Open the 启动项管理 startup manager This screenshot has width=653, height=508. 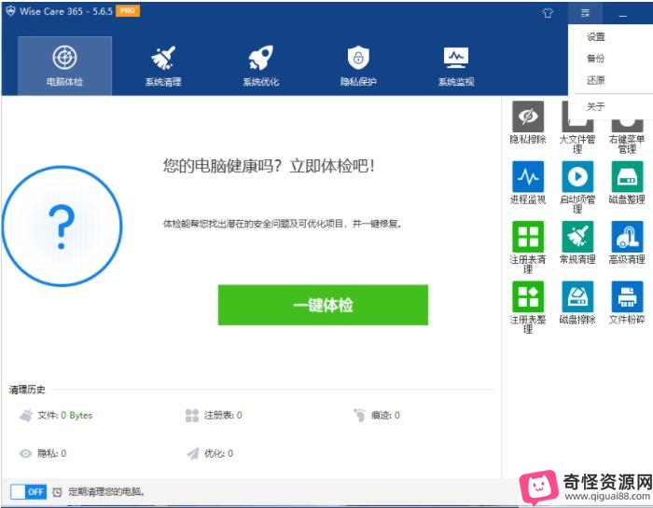click(577, 176)
